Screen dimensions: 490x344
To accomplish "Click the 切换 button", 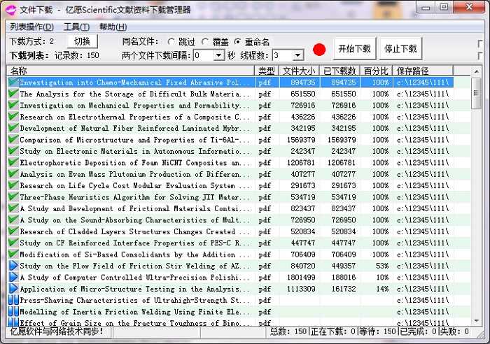I will coord(83,41).
